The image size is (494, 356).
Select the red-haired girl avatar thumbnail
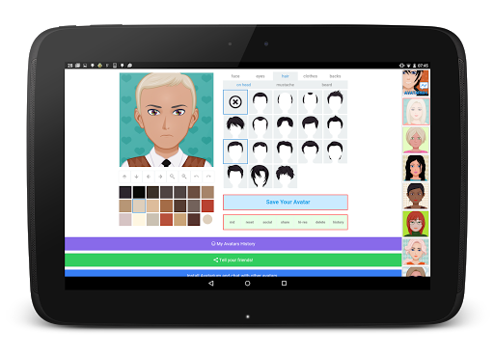point(416,224)
